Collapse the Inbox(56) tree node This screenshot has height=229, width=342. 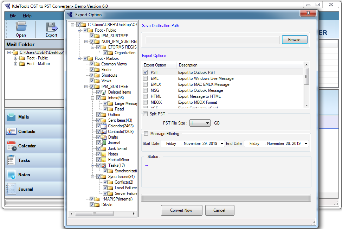93,98
